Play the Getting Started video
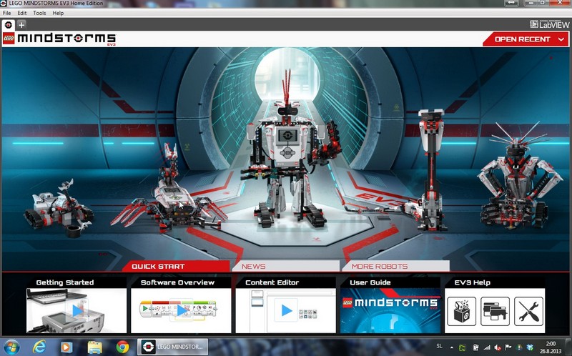This screenshot has height=356, width=572. 77,310
